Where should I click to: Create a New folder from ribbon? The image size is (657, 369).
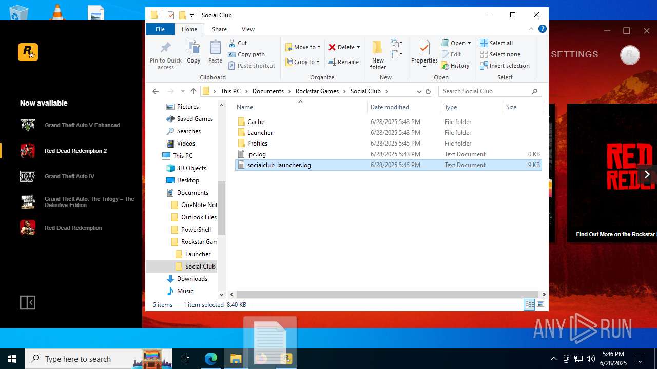click(378, 55)
